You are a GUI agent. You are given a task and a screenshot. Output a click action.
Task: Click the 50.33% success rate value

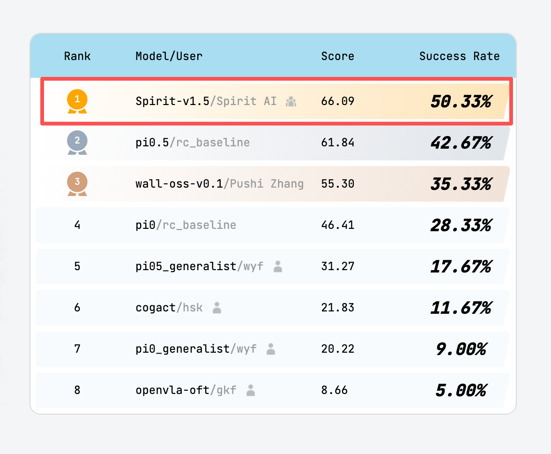click(x=461, y=101)
